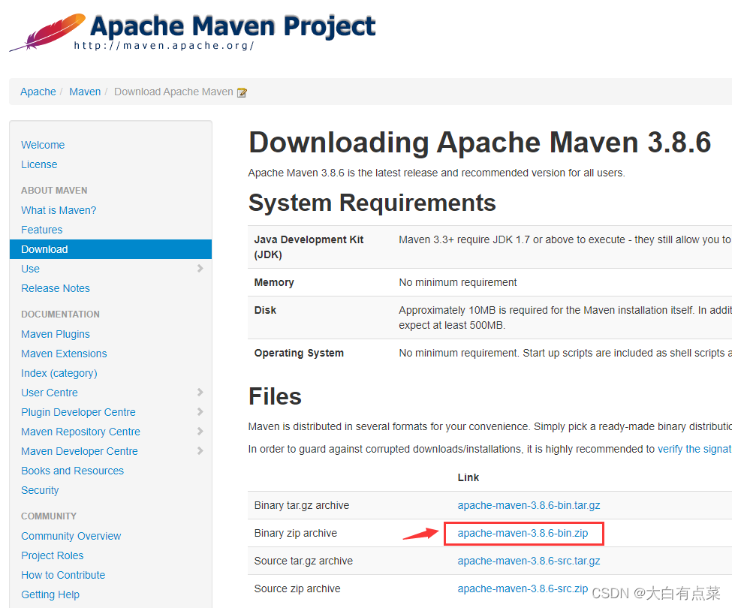Click the 'Link' column header
The width and height of the screenshot is (732, 608).
click(x=468, y=477)
